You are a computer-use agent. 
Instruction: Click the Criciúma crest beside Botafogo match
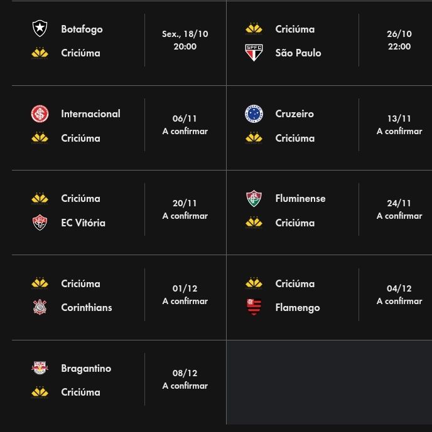pos(40,53)
